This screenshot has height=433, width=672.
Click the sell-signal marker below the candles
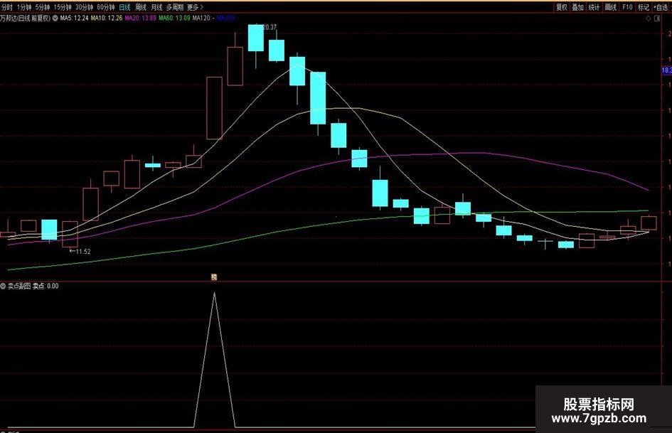(x=214, y=277)
